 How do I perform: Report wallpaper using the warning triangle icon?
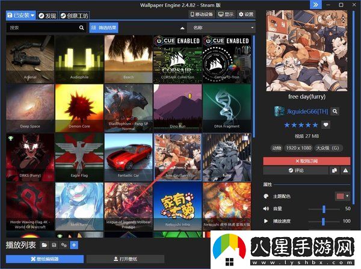click(345, 170)
